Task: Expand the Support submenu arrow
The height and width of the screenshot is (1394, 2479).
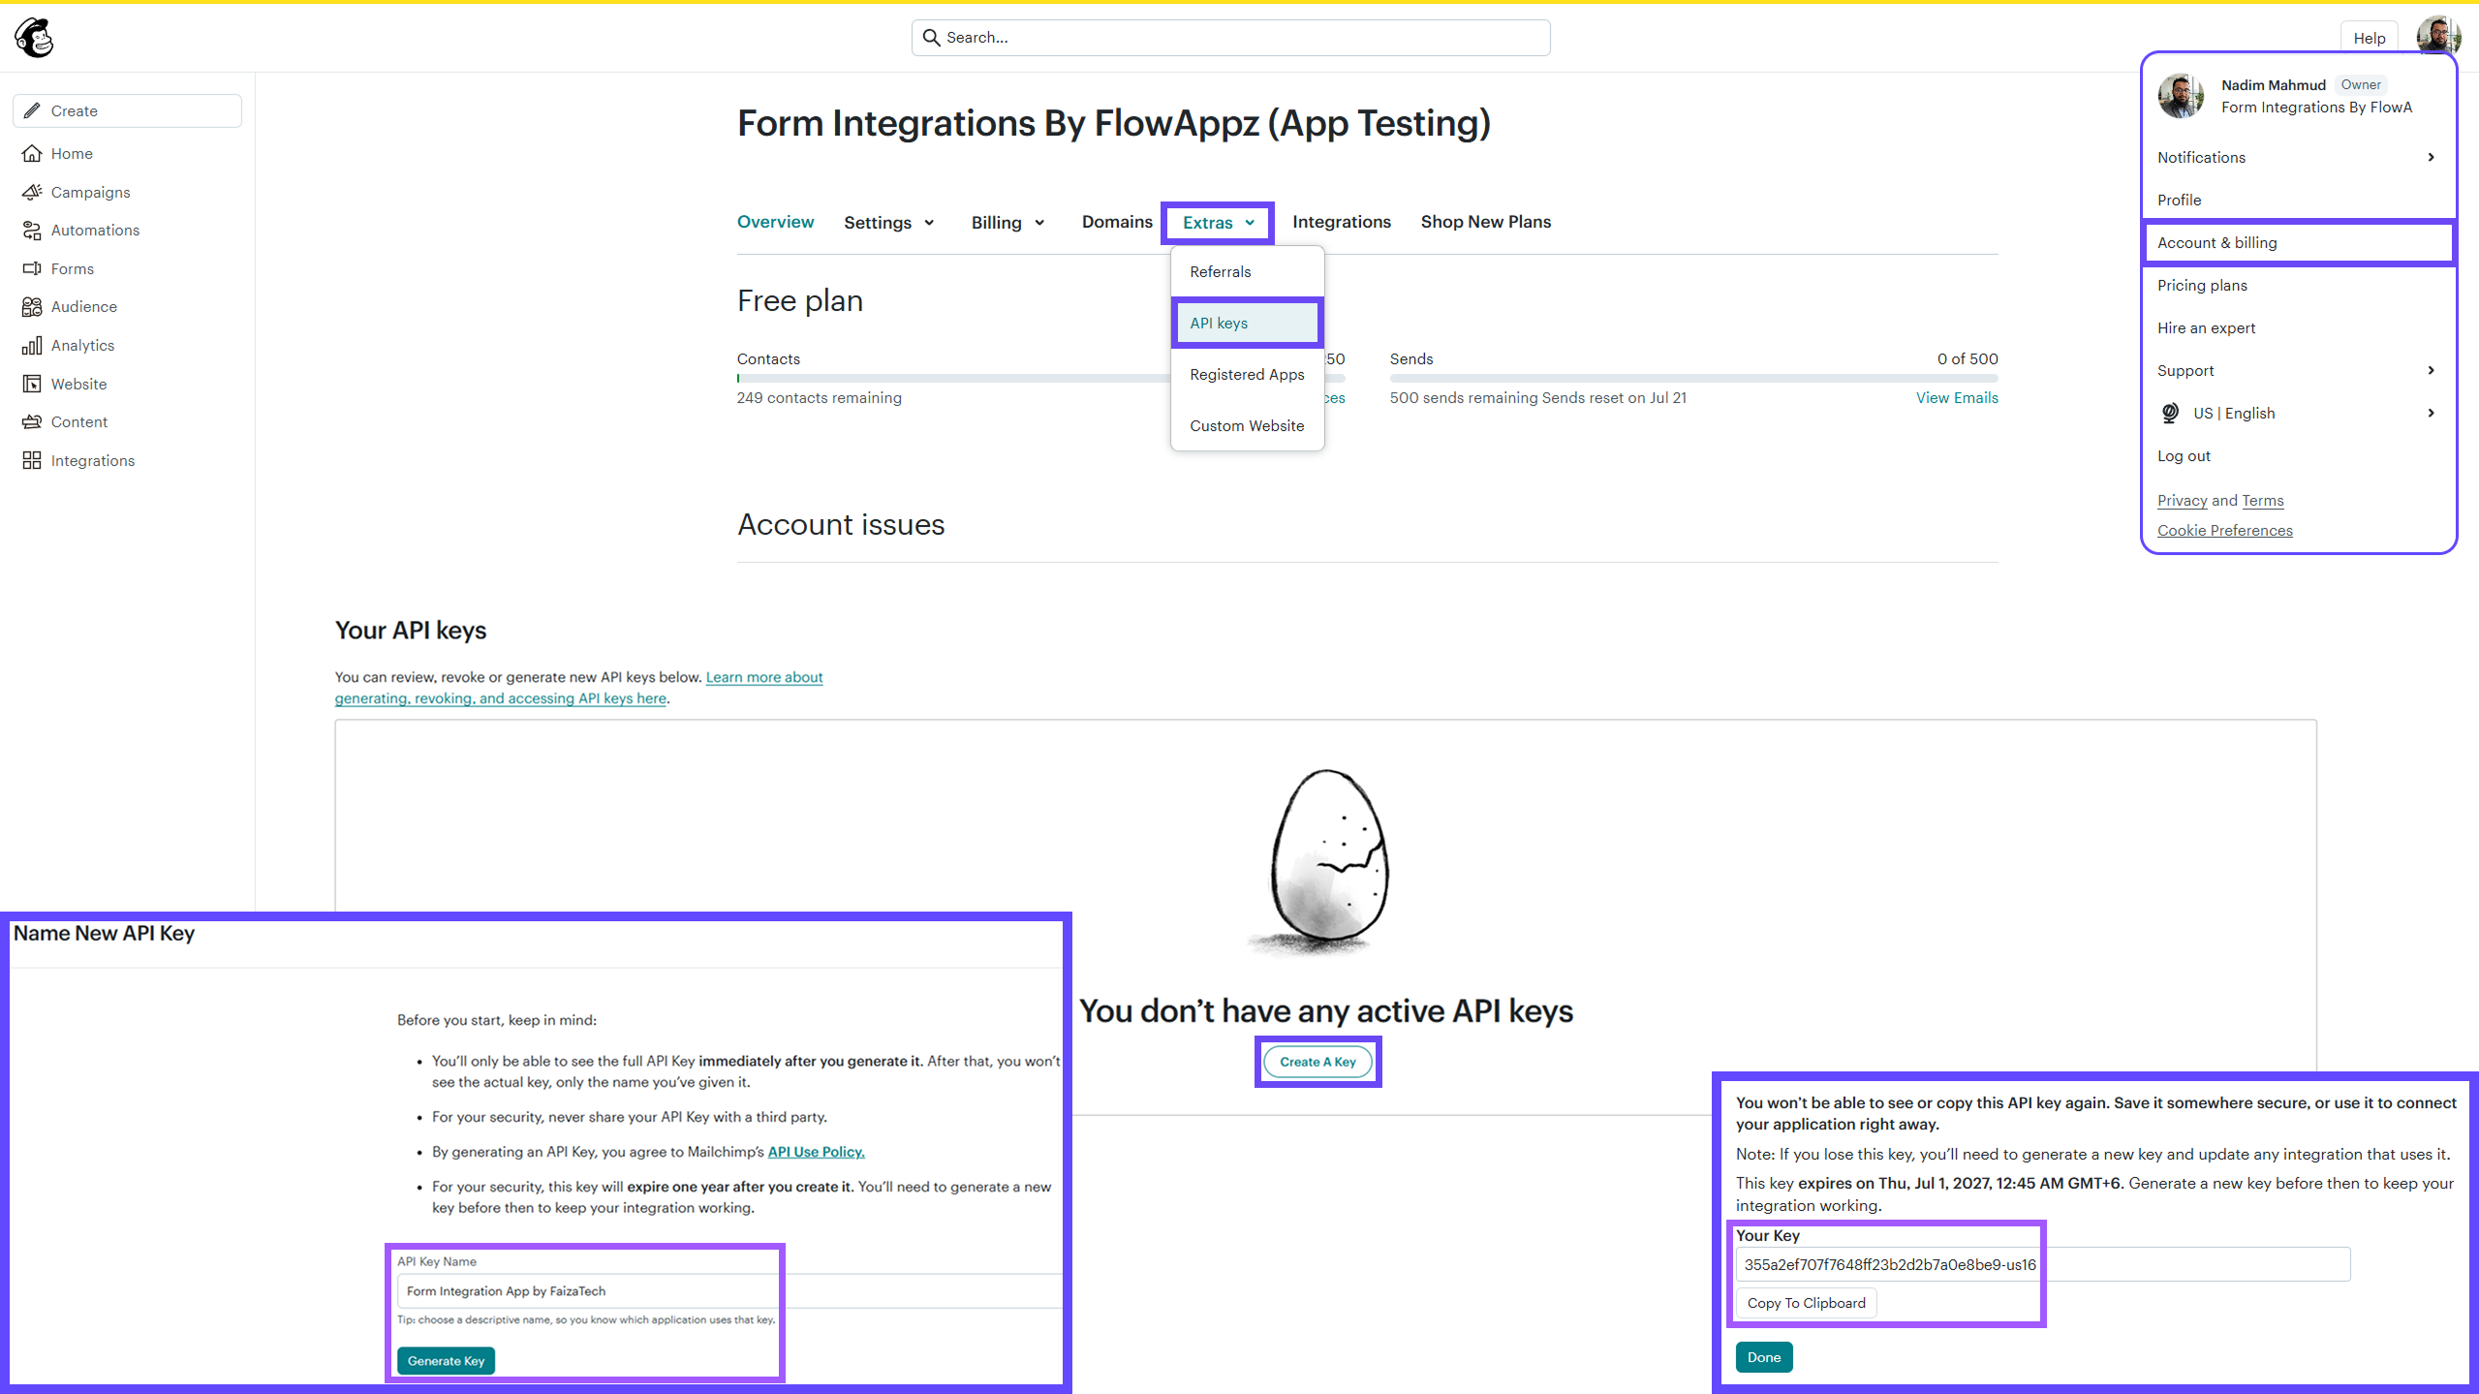Action: pos(2431,370)
